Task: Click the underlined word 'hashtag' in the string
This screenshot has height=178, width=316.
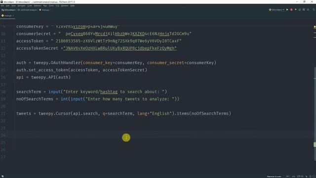Action: [109, 92]
